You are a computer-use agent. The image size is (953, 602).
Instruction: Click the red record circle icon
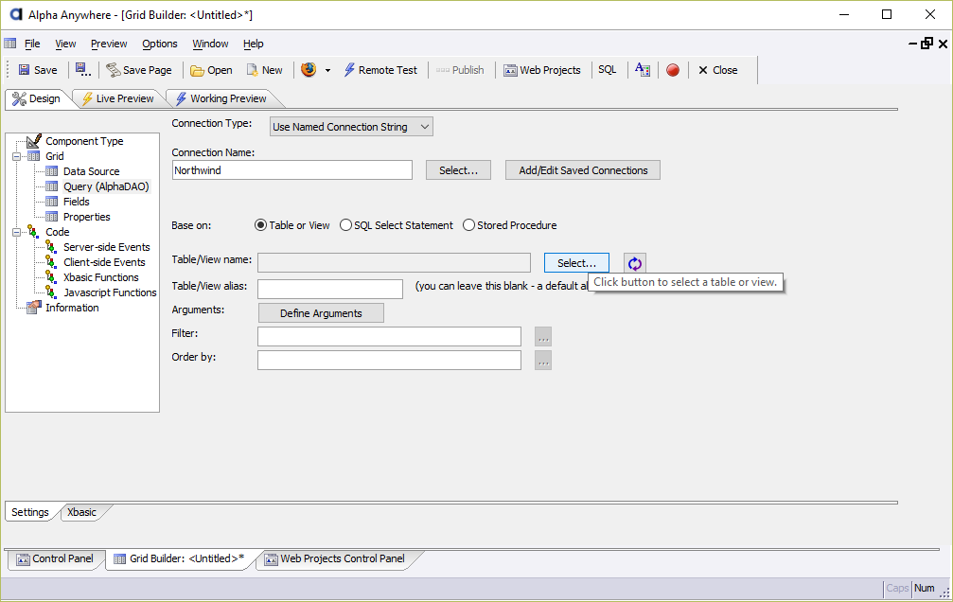[673, 70]
